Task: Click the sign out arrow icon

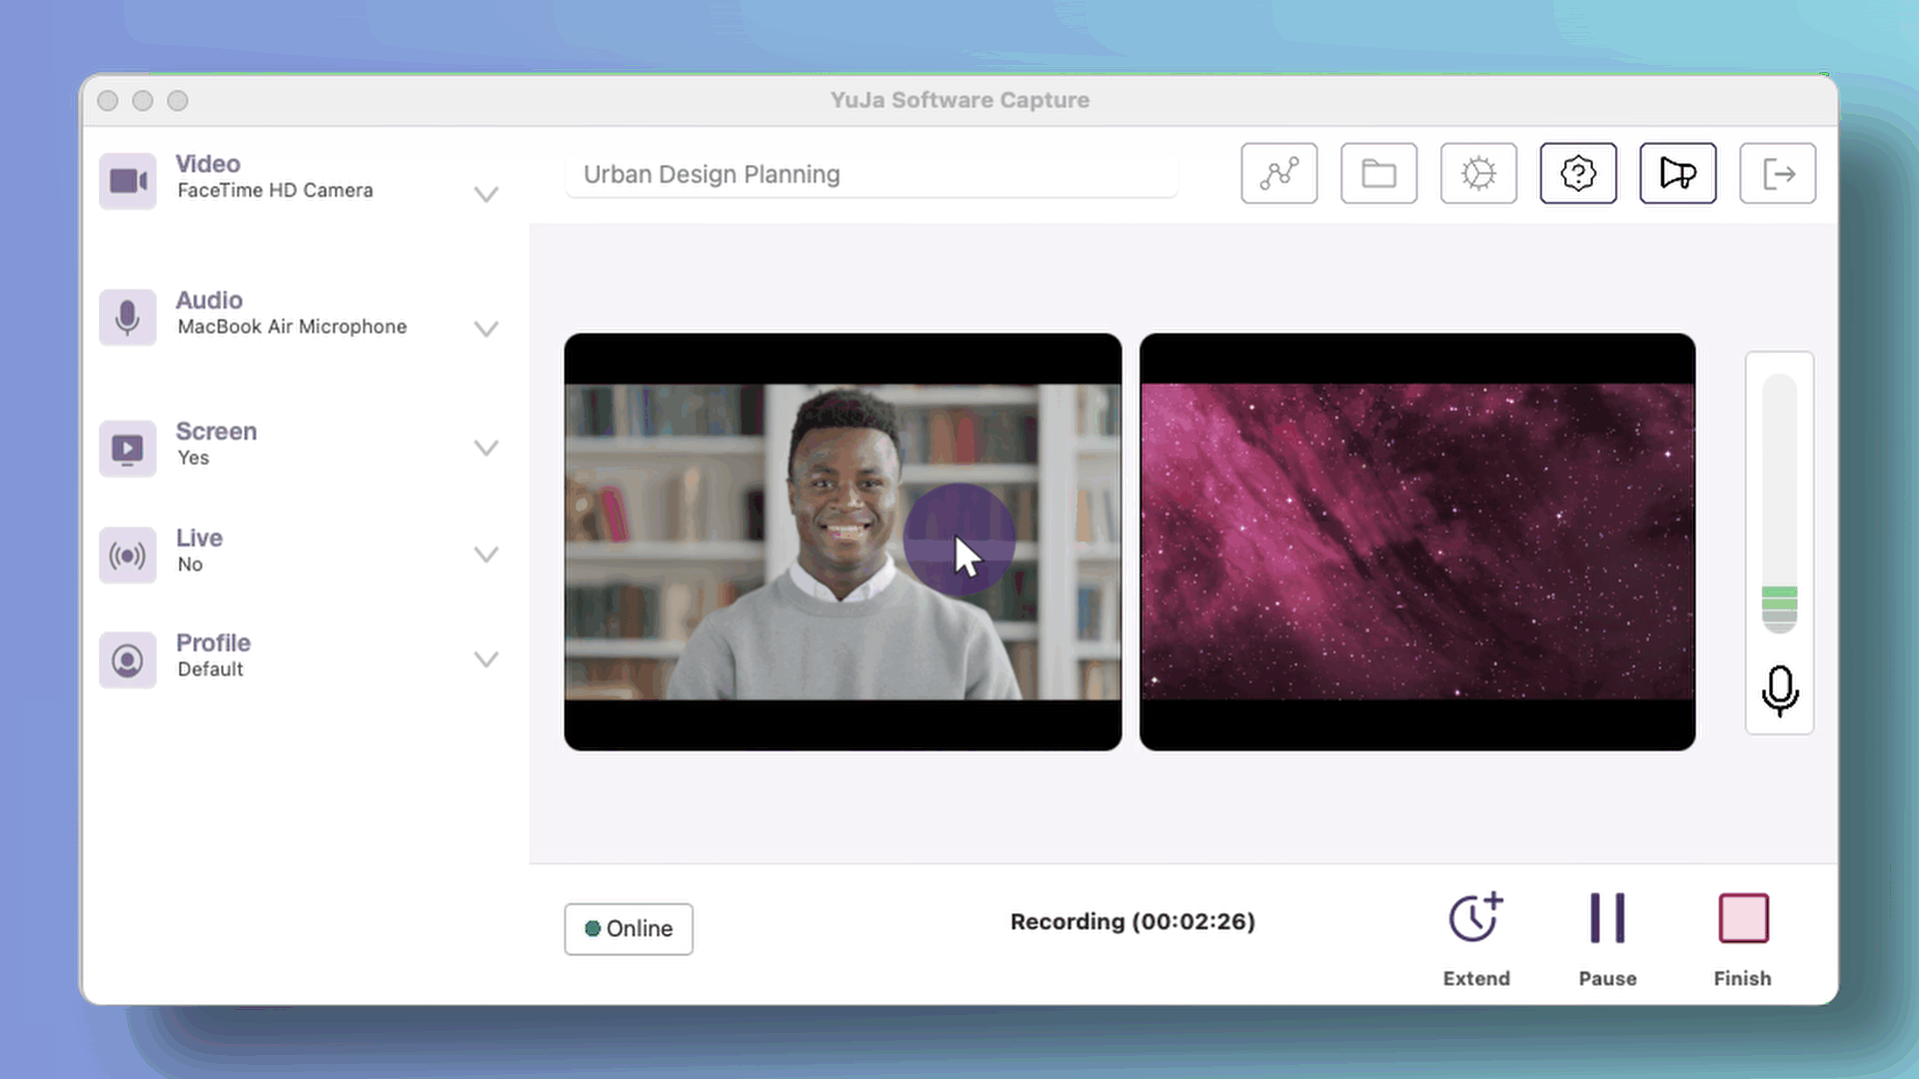Action: (x=1777, y=174)
